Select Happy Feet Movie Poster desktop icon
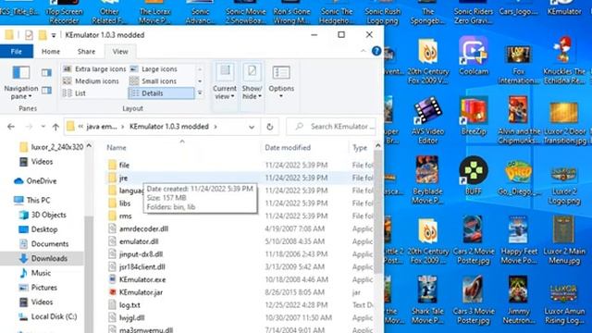Image resolution: width=592 pixels, height=333 pixels. tap(518, 240)
